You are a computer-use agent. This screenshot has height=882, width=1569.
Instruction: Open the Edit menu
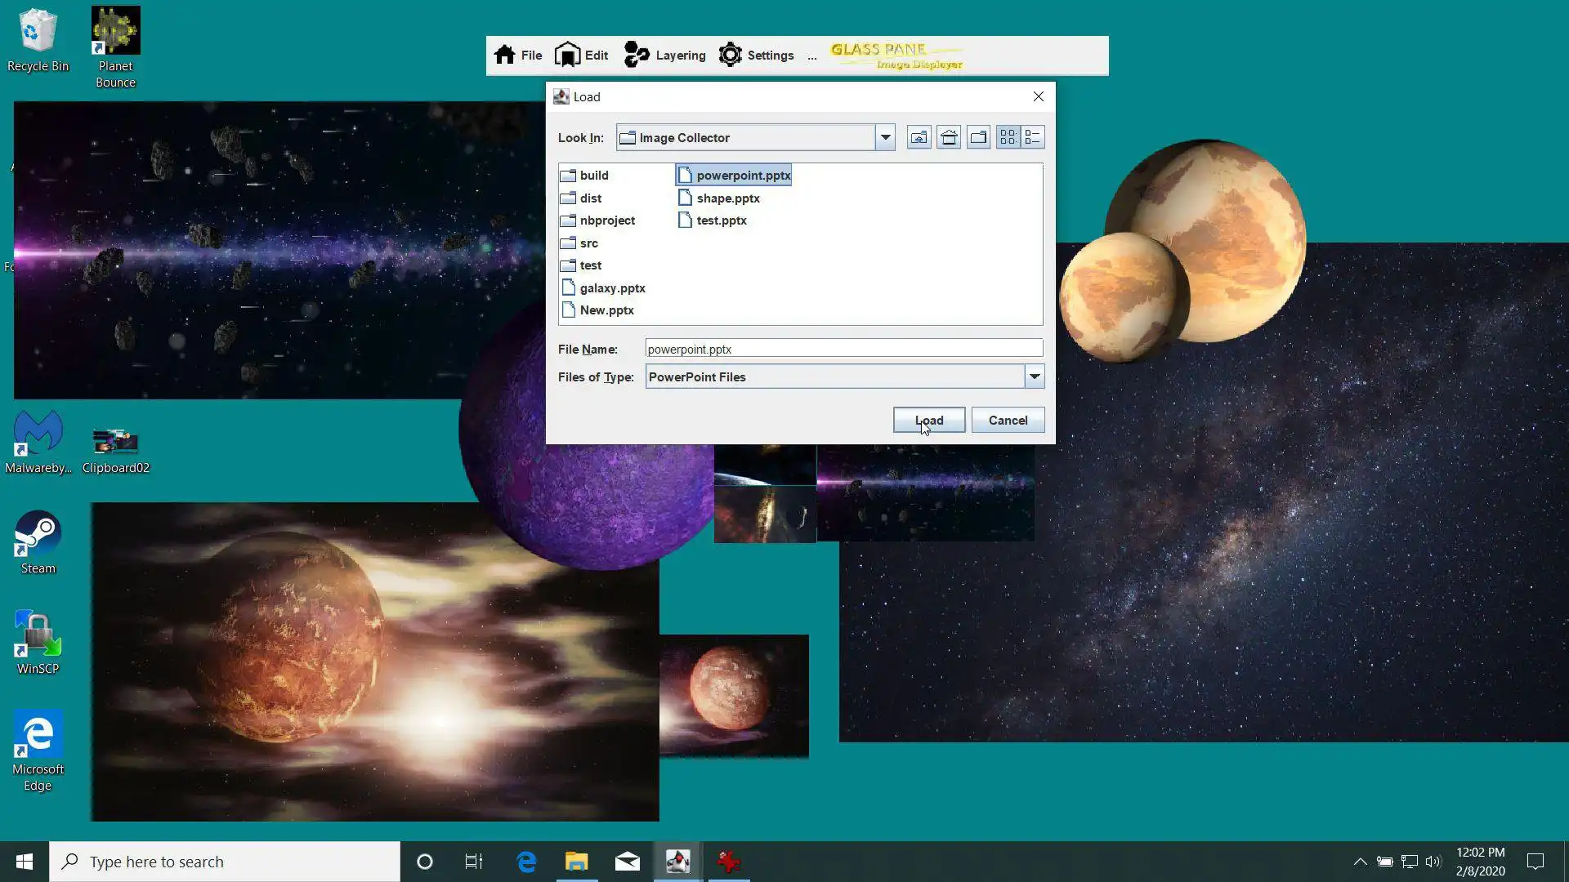click(x=581, y=56)
